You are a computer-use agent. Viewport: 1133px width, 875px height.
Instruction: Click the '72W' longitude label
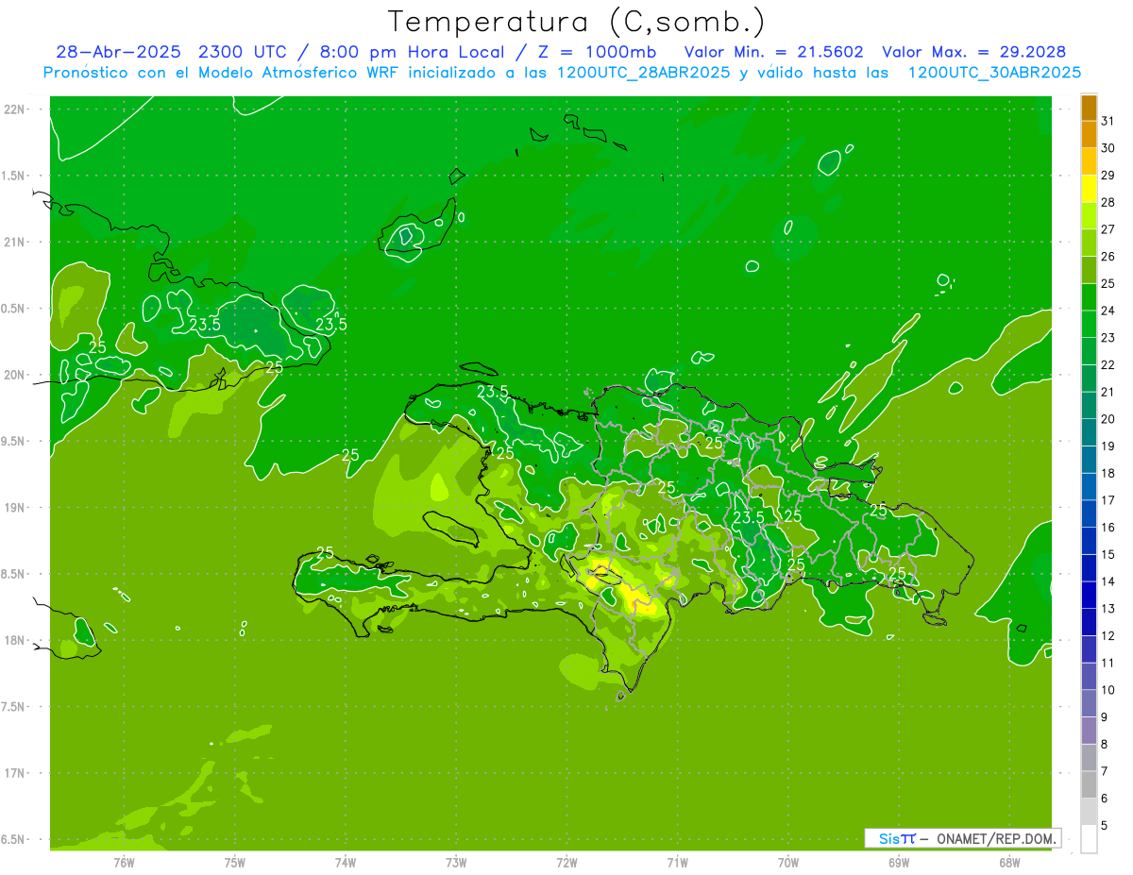[x=567, y=863]
